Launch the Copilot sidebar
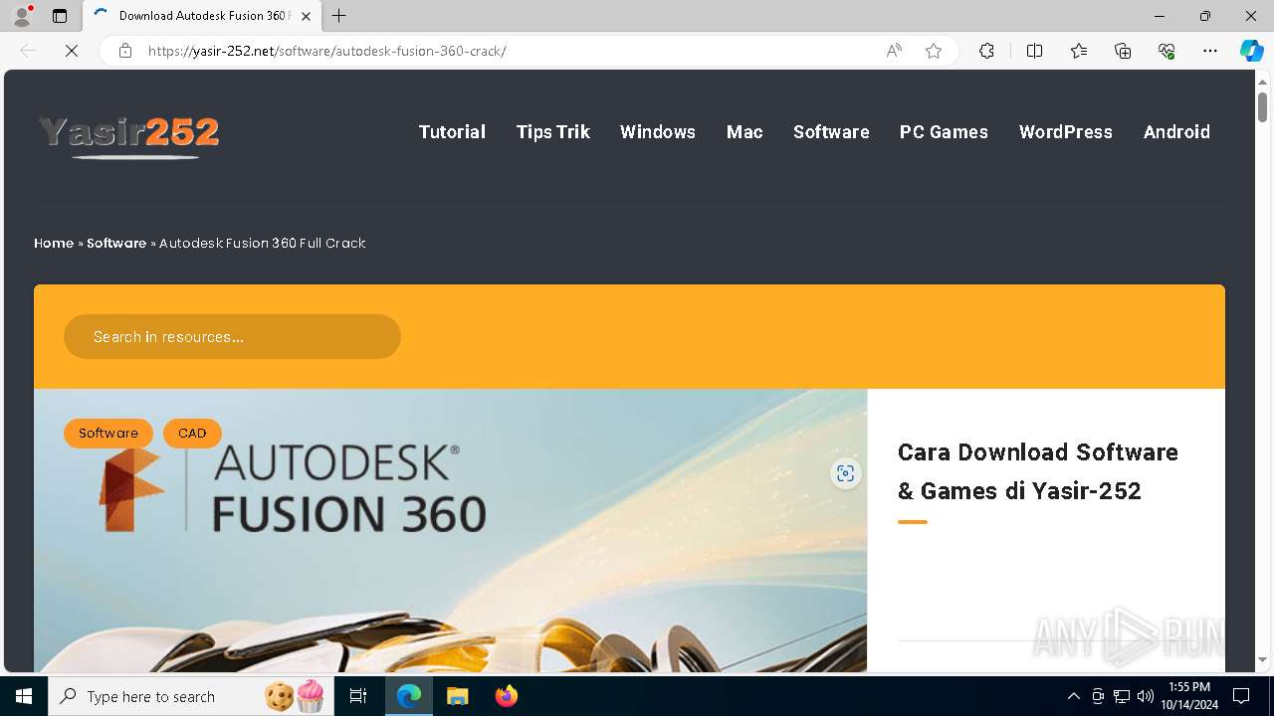1274x716 pixels. [1251, 51]
